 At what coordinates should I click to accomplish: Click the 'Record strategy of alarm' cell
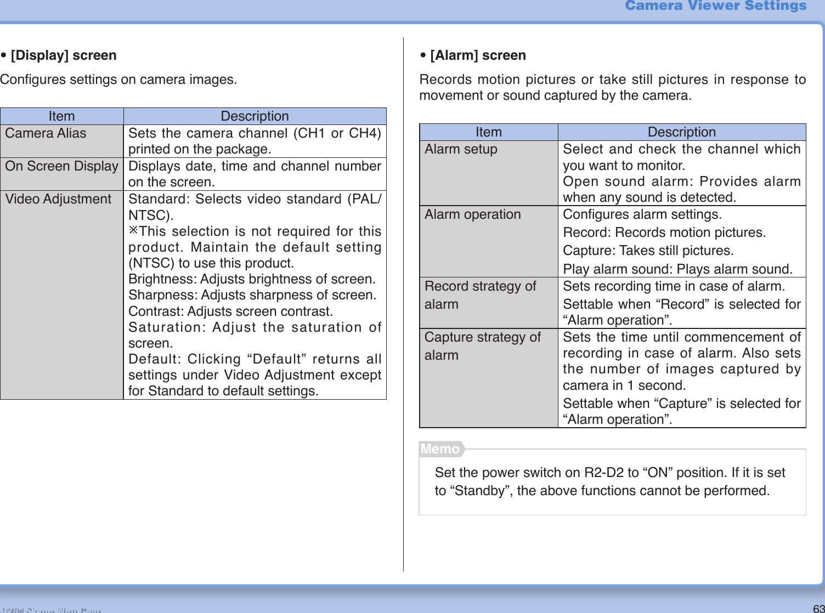(x=489, y=303)
